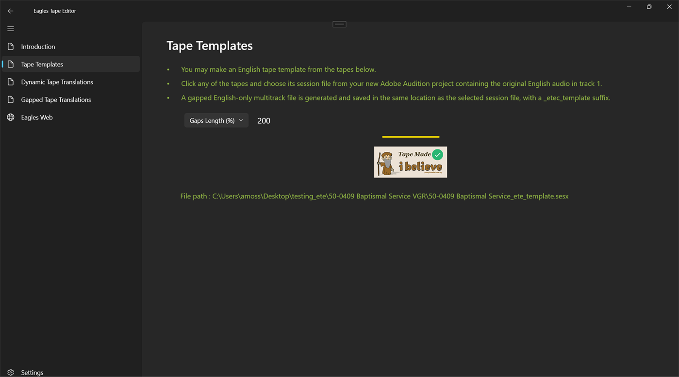679x377 pixels.
Task: Open the Introduction navigation entry
Action: [38, 46]
